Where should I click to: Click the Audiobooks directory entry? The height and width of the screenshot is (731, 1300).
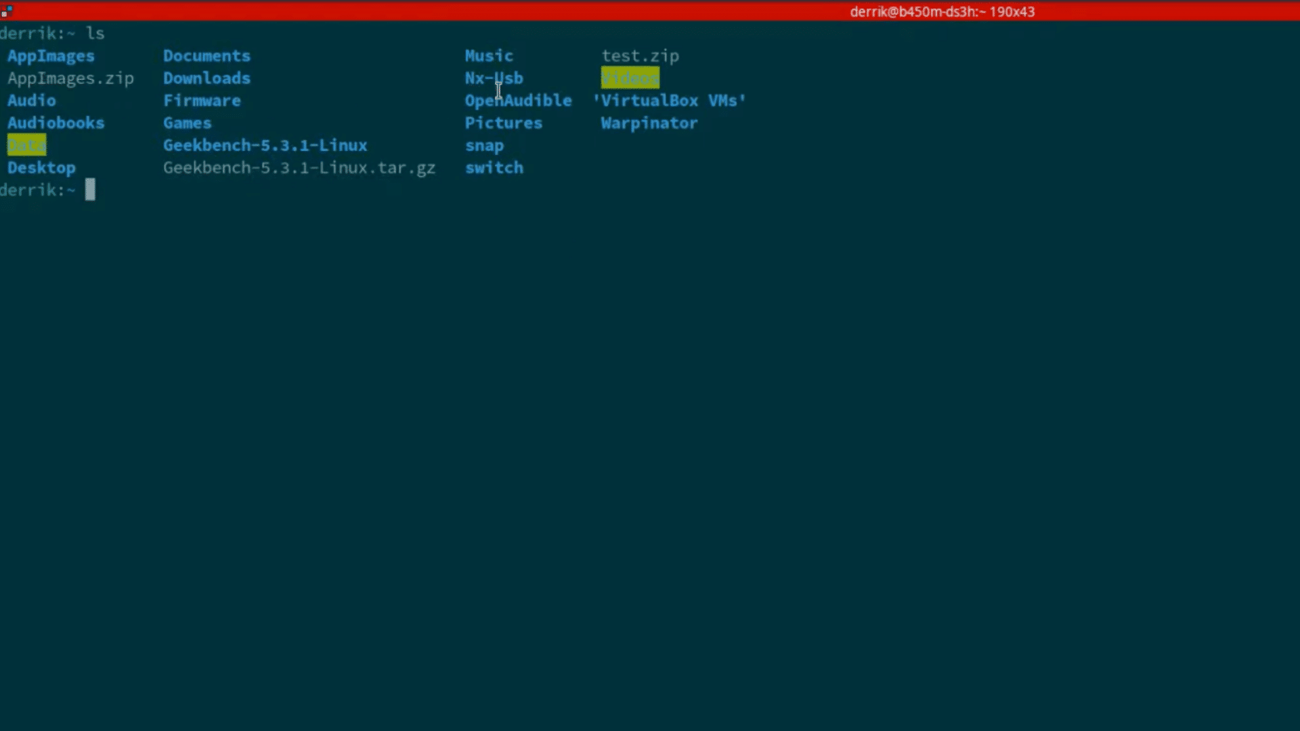(56, 123)
